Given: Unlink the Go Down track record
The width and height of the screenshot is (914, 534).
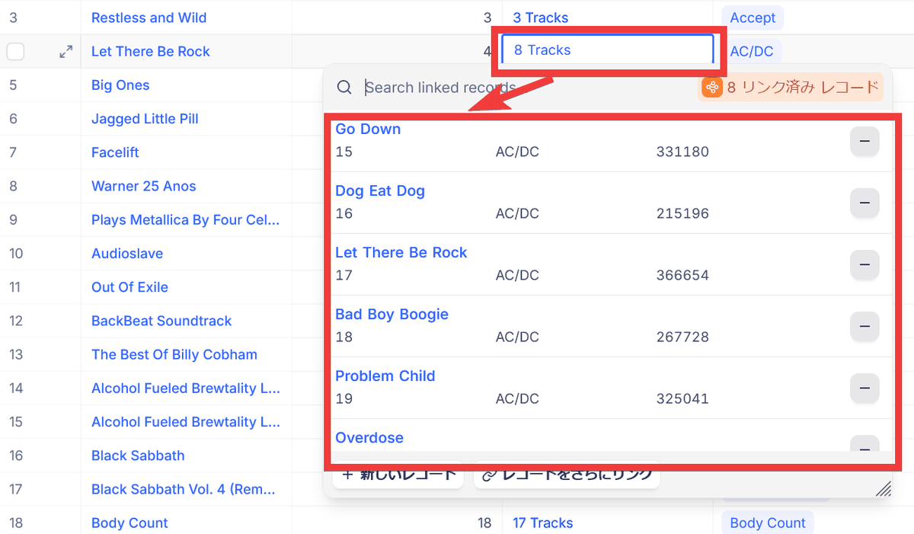Looking at the screenshot, I should coord(864,141).
